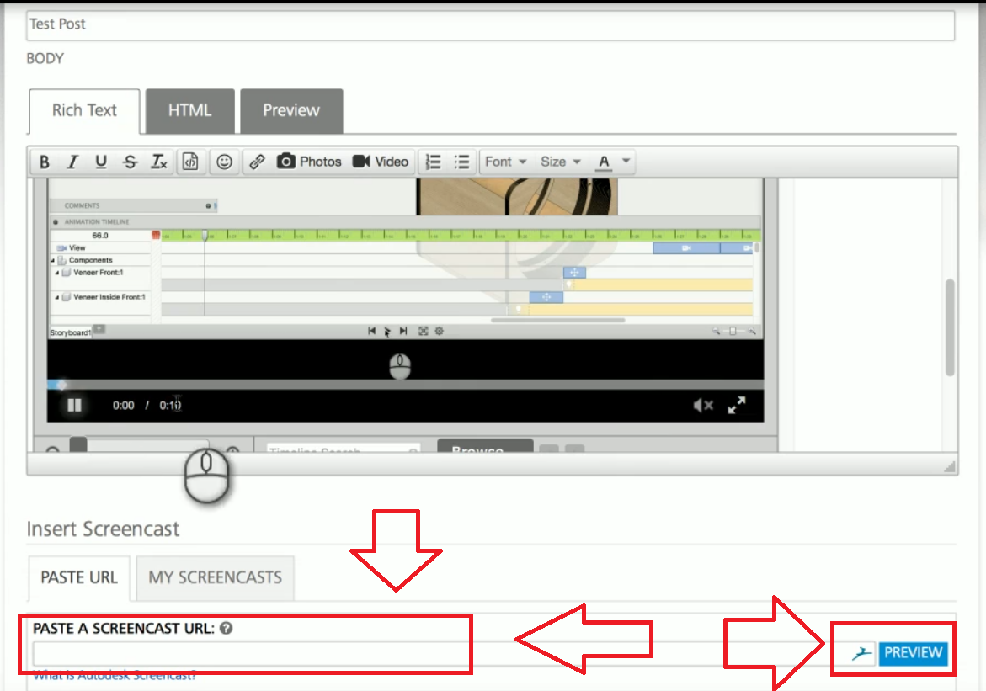The image size is (986, 691).
Task: Go to timeline end button
Action: click(x=403, y=331)
